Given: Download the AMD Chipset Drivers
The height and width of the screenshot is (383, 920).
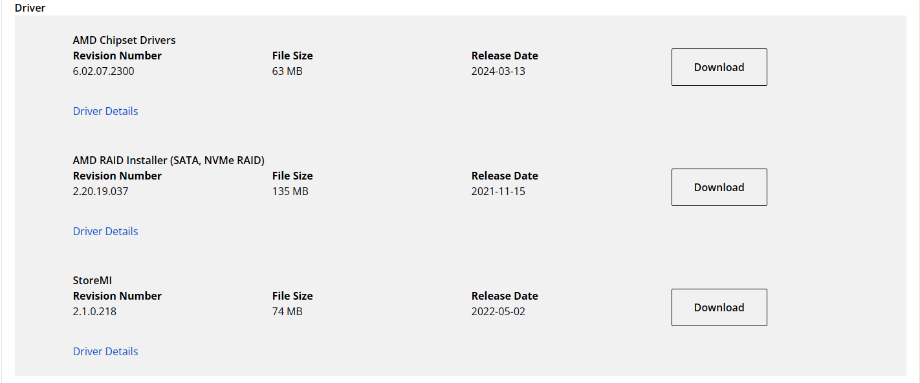Looking at the screenshot, I should coord(719,67).
